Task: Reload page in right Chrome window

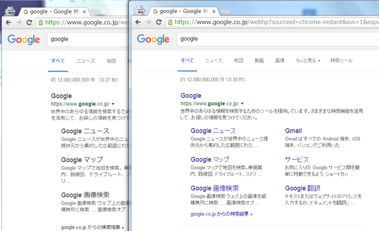Action: tap(159, 23)
